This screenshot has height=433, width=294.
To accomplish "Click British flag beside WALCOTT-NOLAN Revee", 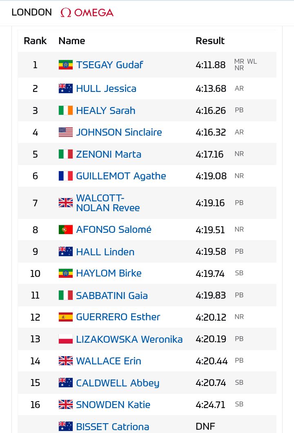I will tap(66, 203).
